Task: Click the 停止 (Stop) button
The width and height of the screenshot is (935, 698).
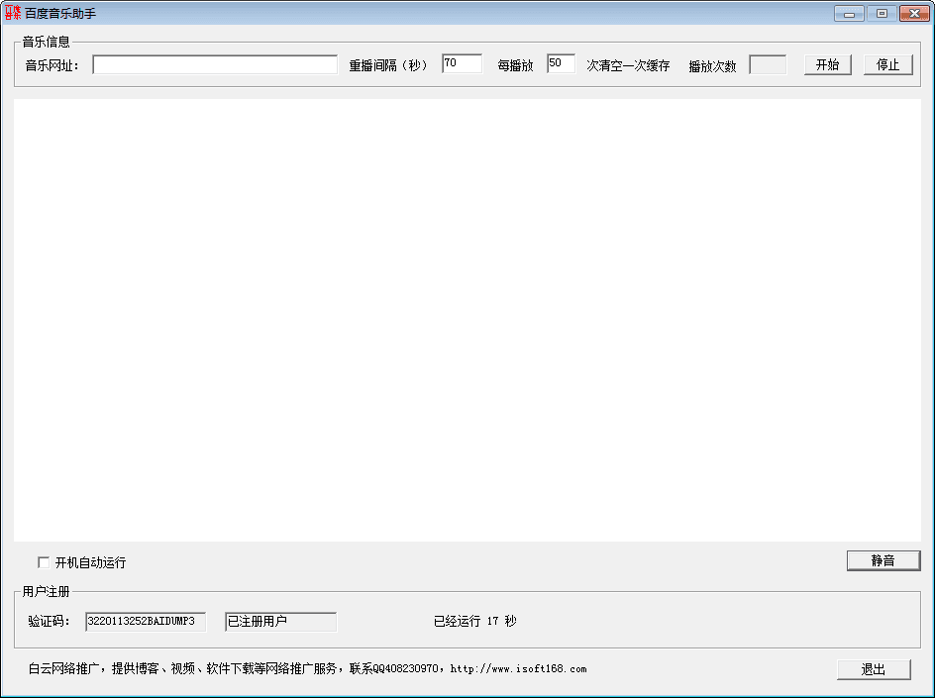Action: coord(887,63)
